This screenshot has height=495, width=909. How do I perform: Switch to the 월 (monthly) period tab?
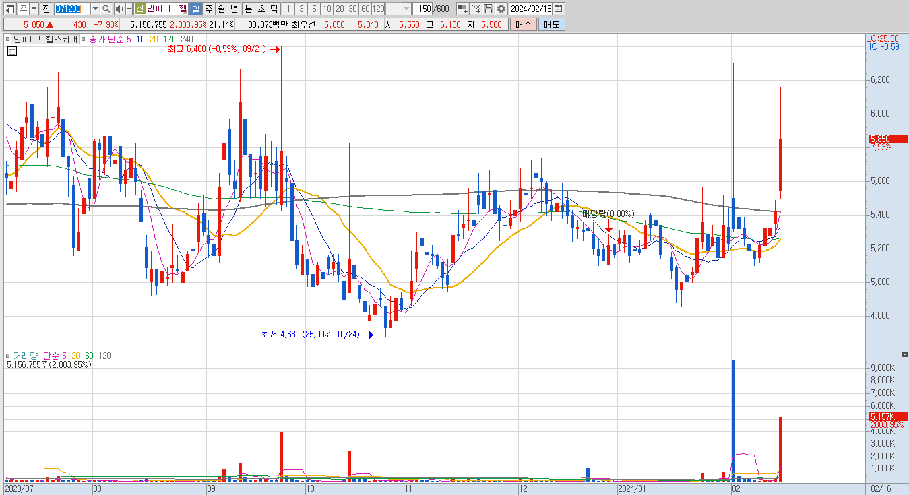point(221,9)
